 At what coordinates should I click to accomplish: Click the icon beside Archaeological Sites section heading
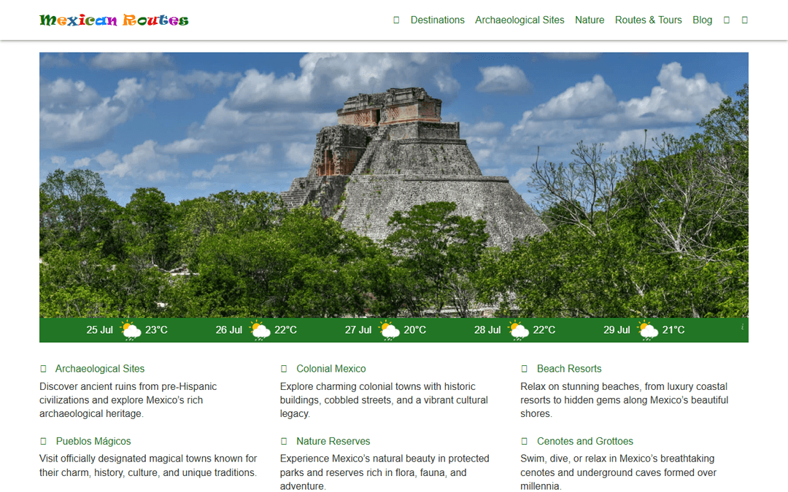[43, 369]
